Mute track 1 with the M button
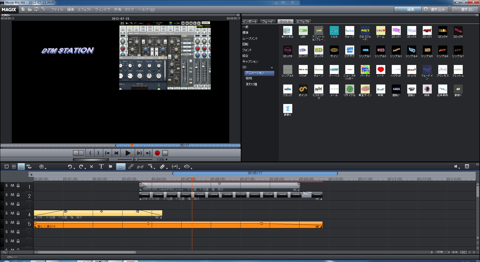480x262 pixels. point(12,185)
